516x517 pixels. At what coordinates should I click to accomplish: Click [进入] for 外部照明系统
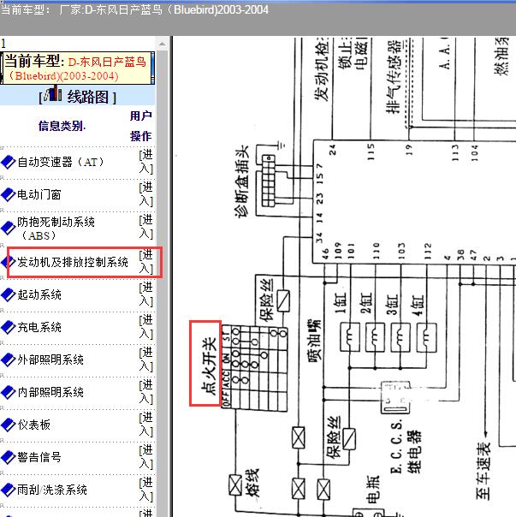tap(146, 360)
